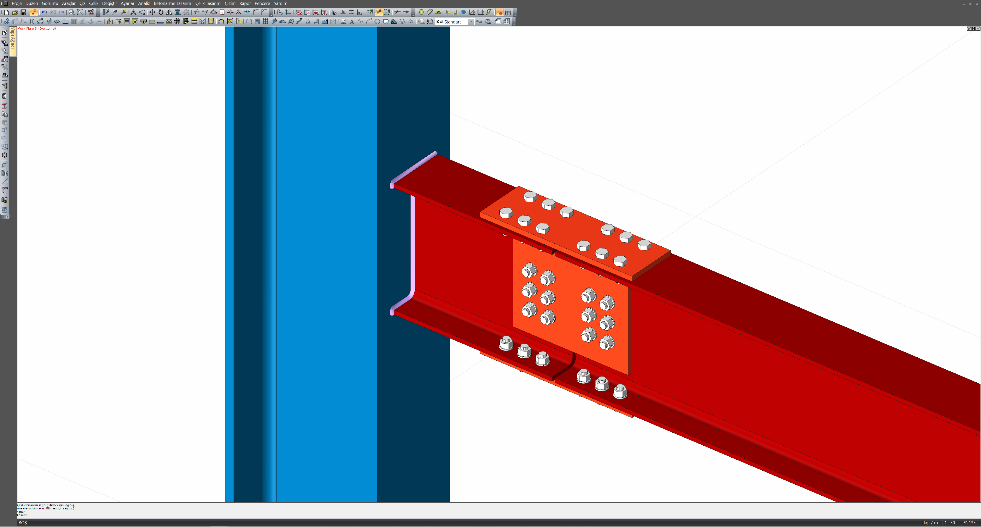Toggle the highlighted red circle grid button
This screenshot has width=981, height=527.
[499, 12]
